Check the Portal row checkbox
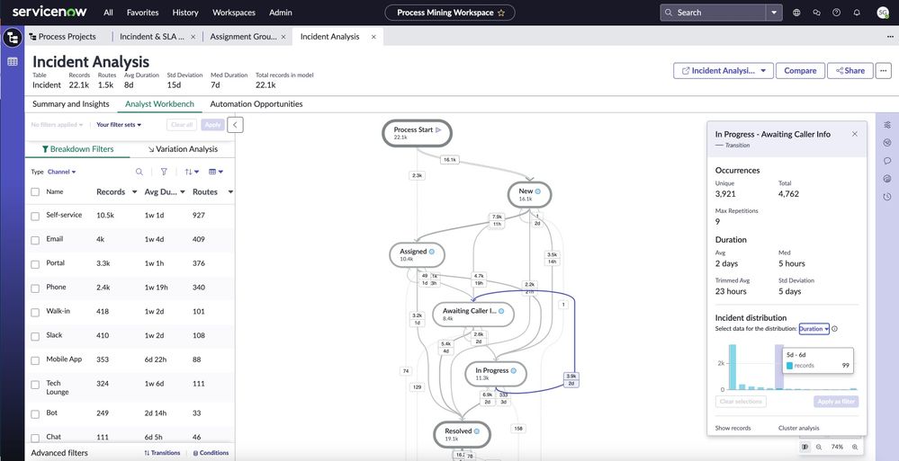 [35, 264]
